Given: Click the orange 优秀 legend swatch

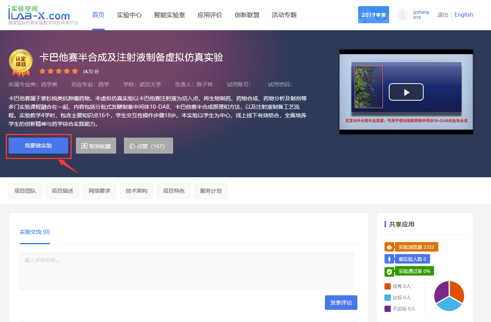Looking at the screenshot, I should coord(388,286).
